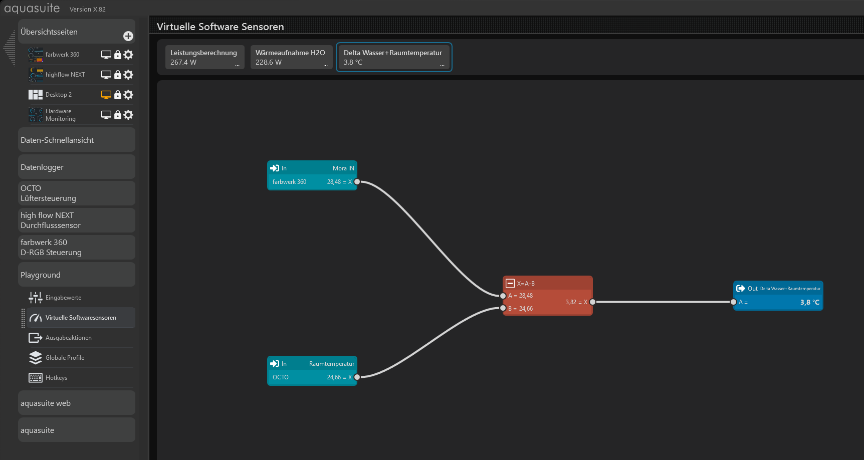Click the output port of Mora IN node

pos(357,182)
